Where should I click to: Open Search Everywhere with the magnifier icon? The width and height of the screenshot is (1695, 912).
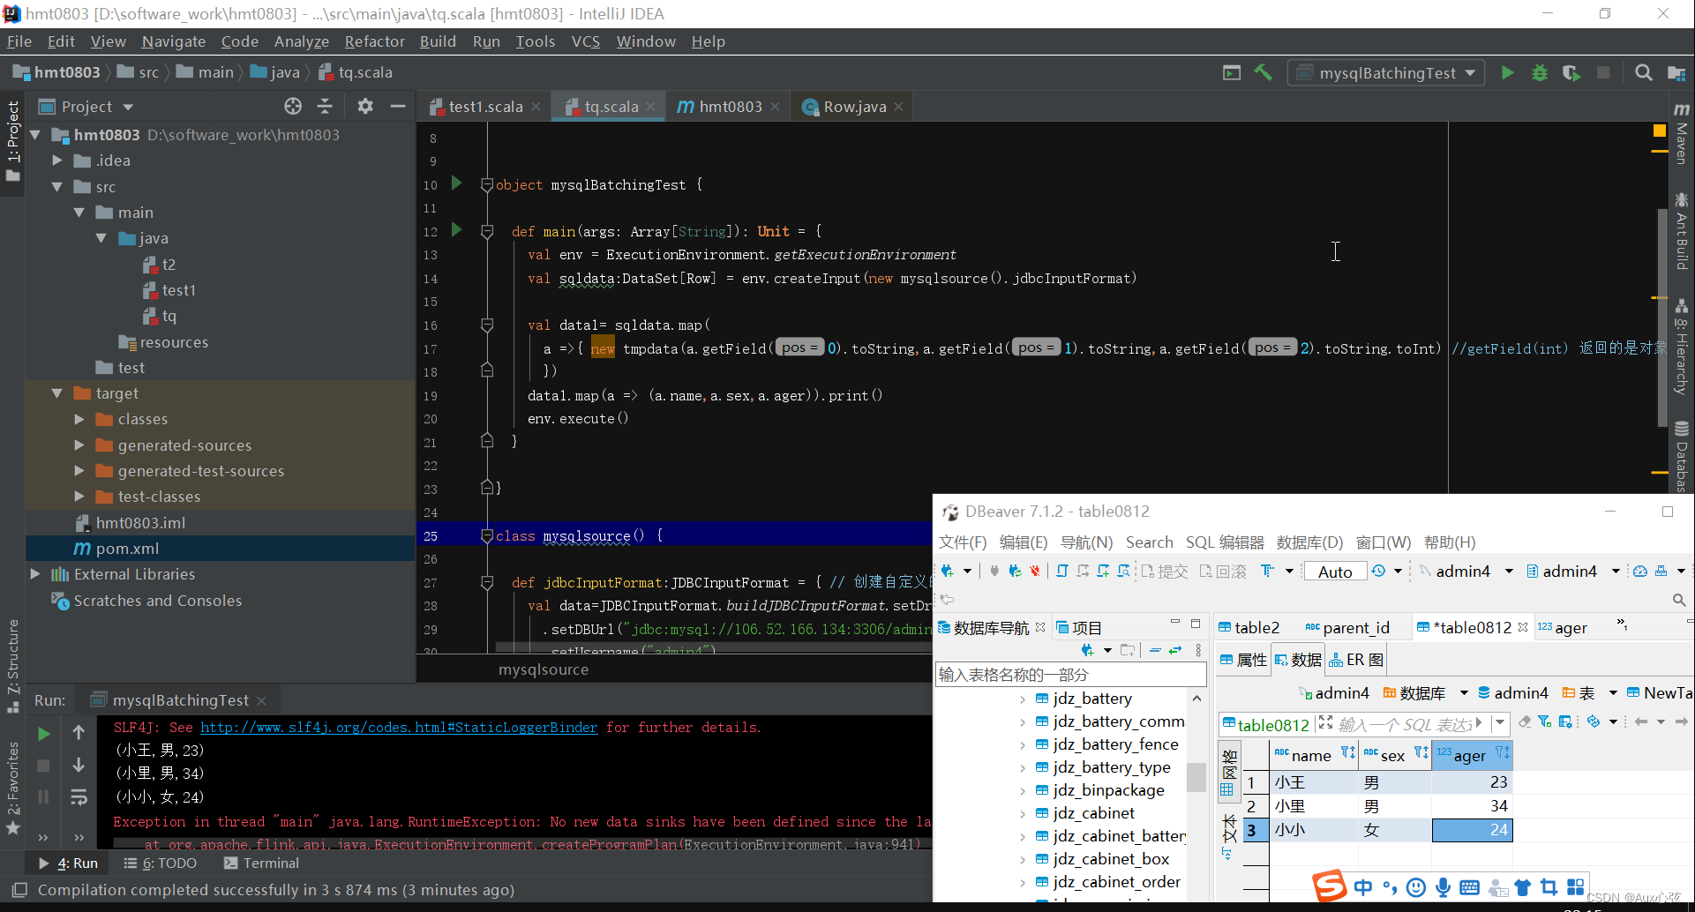[1643, 72]
